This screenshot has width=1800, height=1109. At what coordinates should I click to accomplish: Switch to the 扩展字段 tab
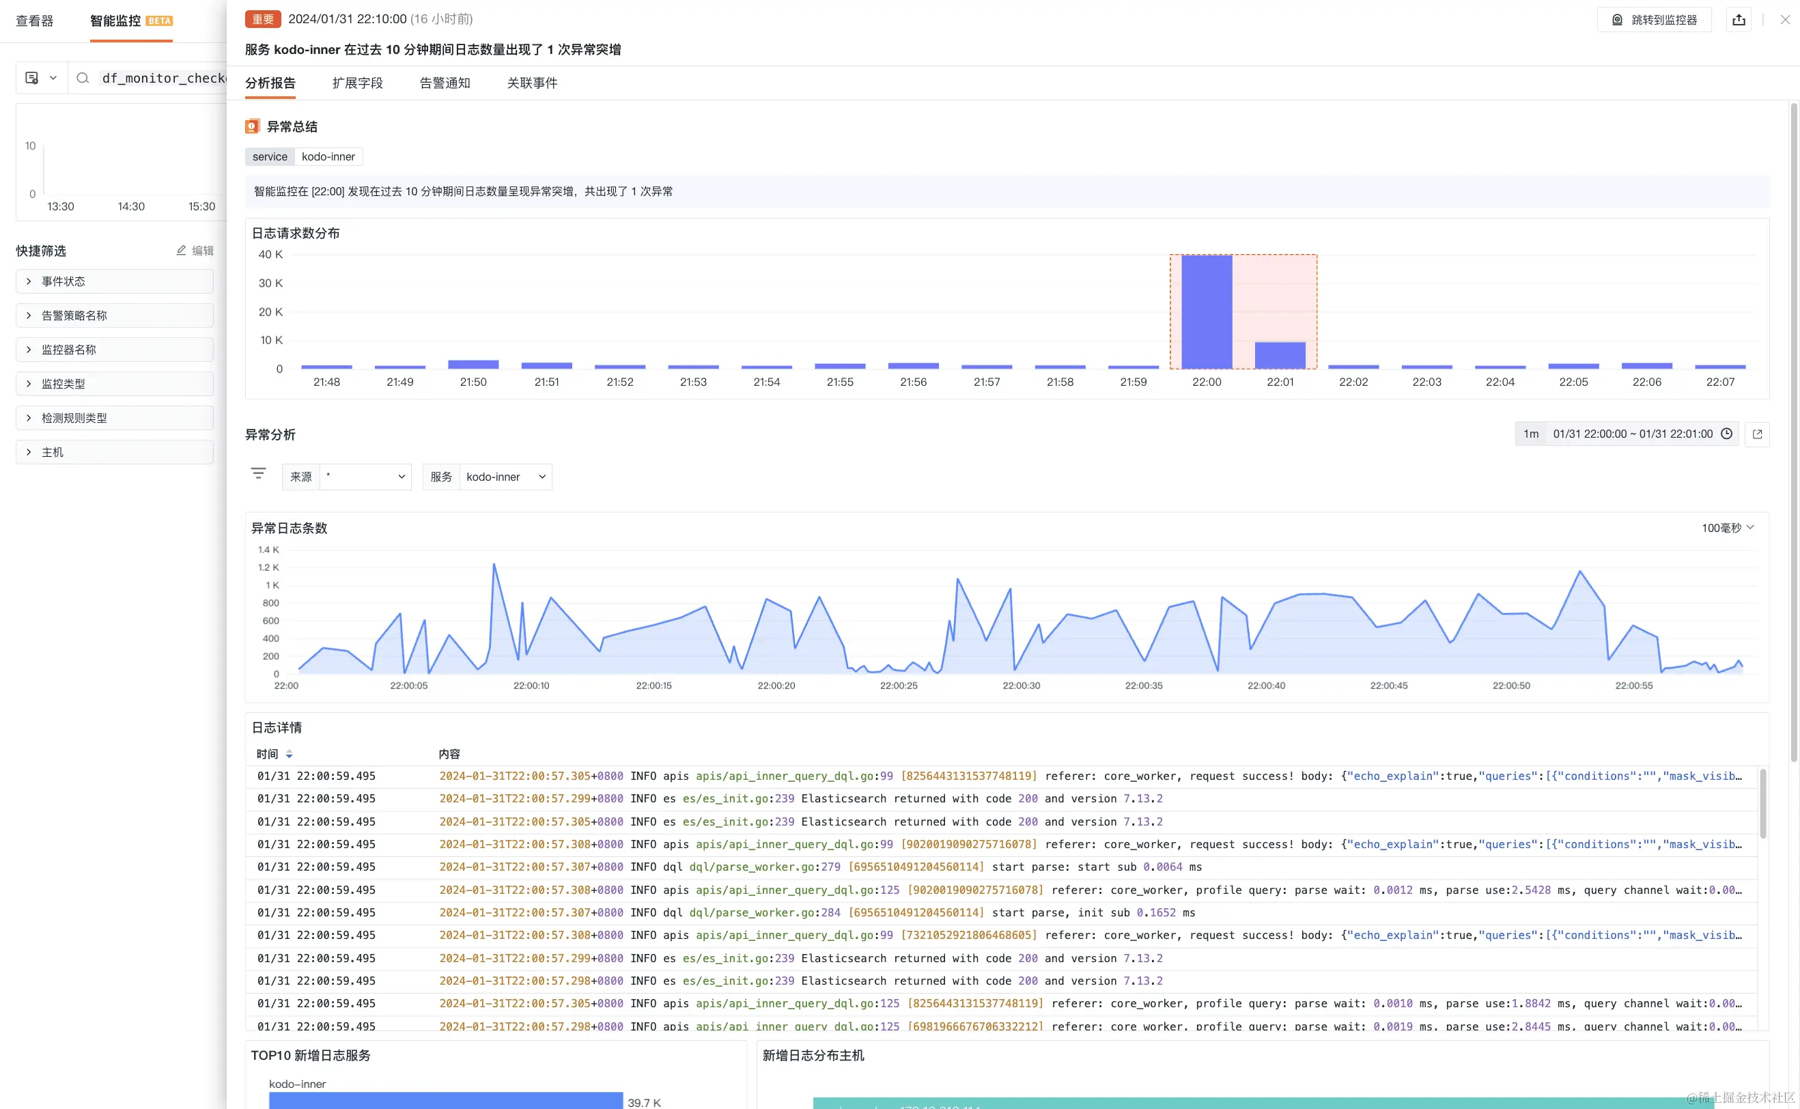coord(357,83)
